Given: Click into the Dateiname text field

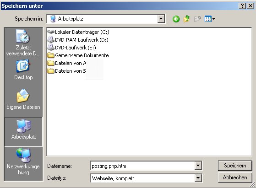Looking at the screenshot, I should click(x=143, y=166).
